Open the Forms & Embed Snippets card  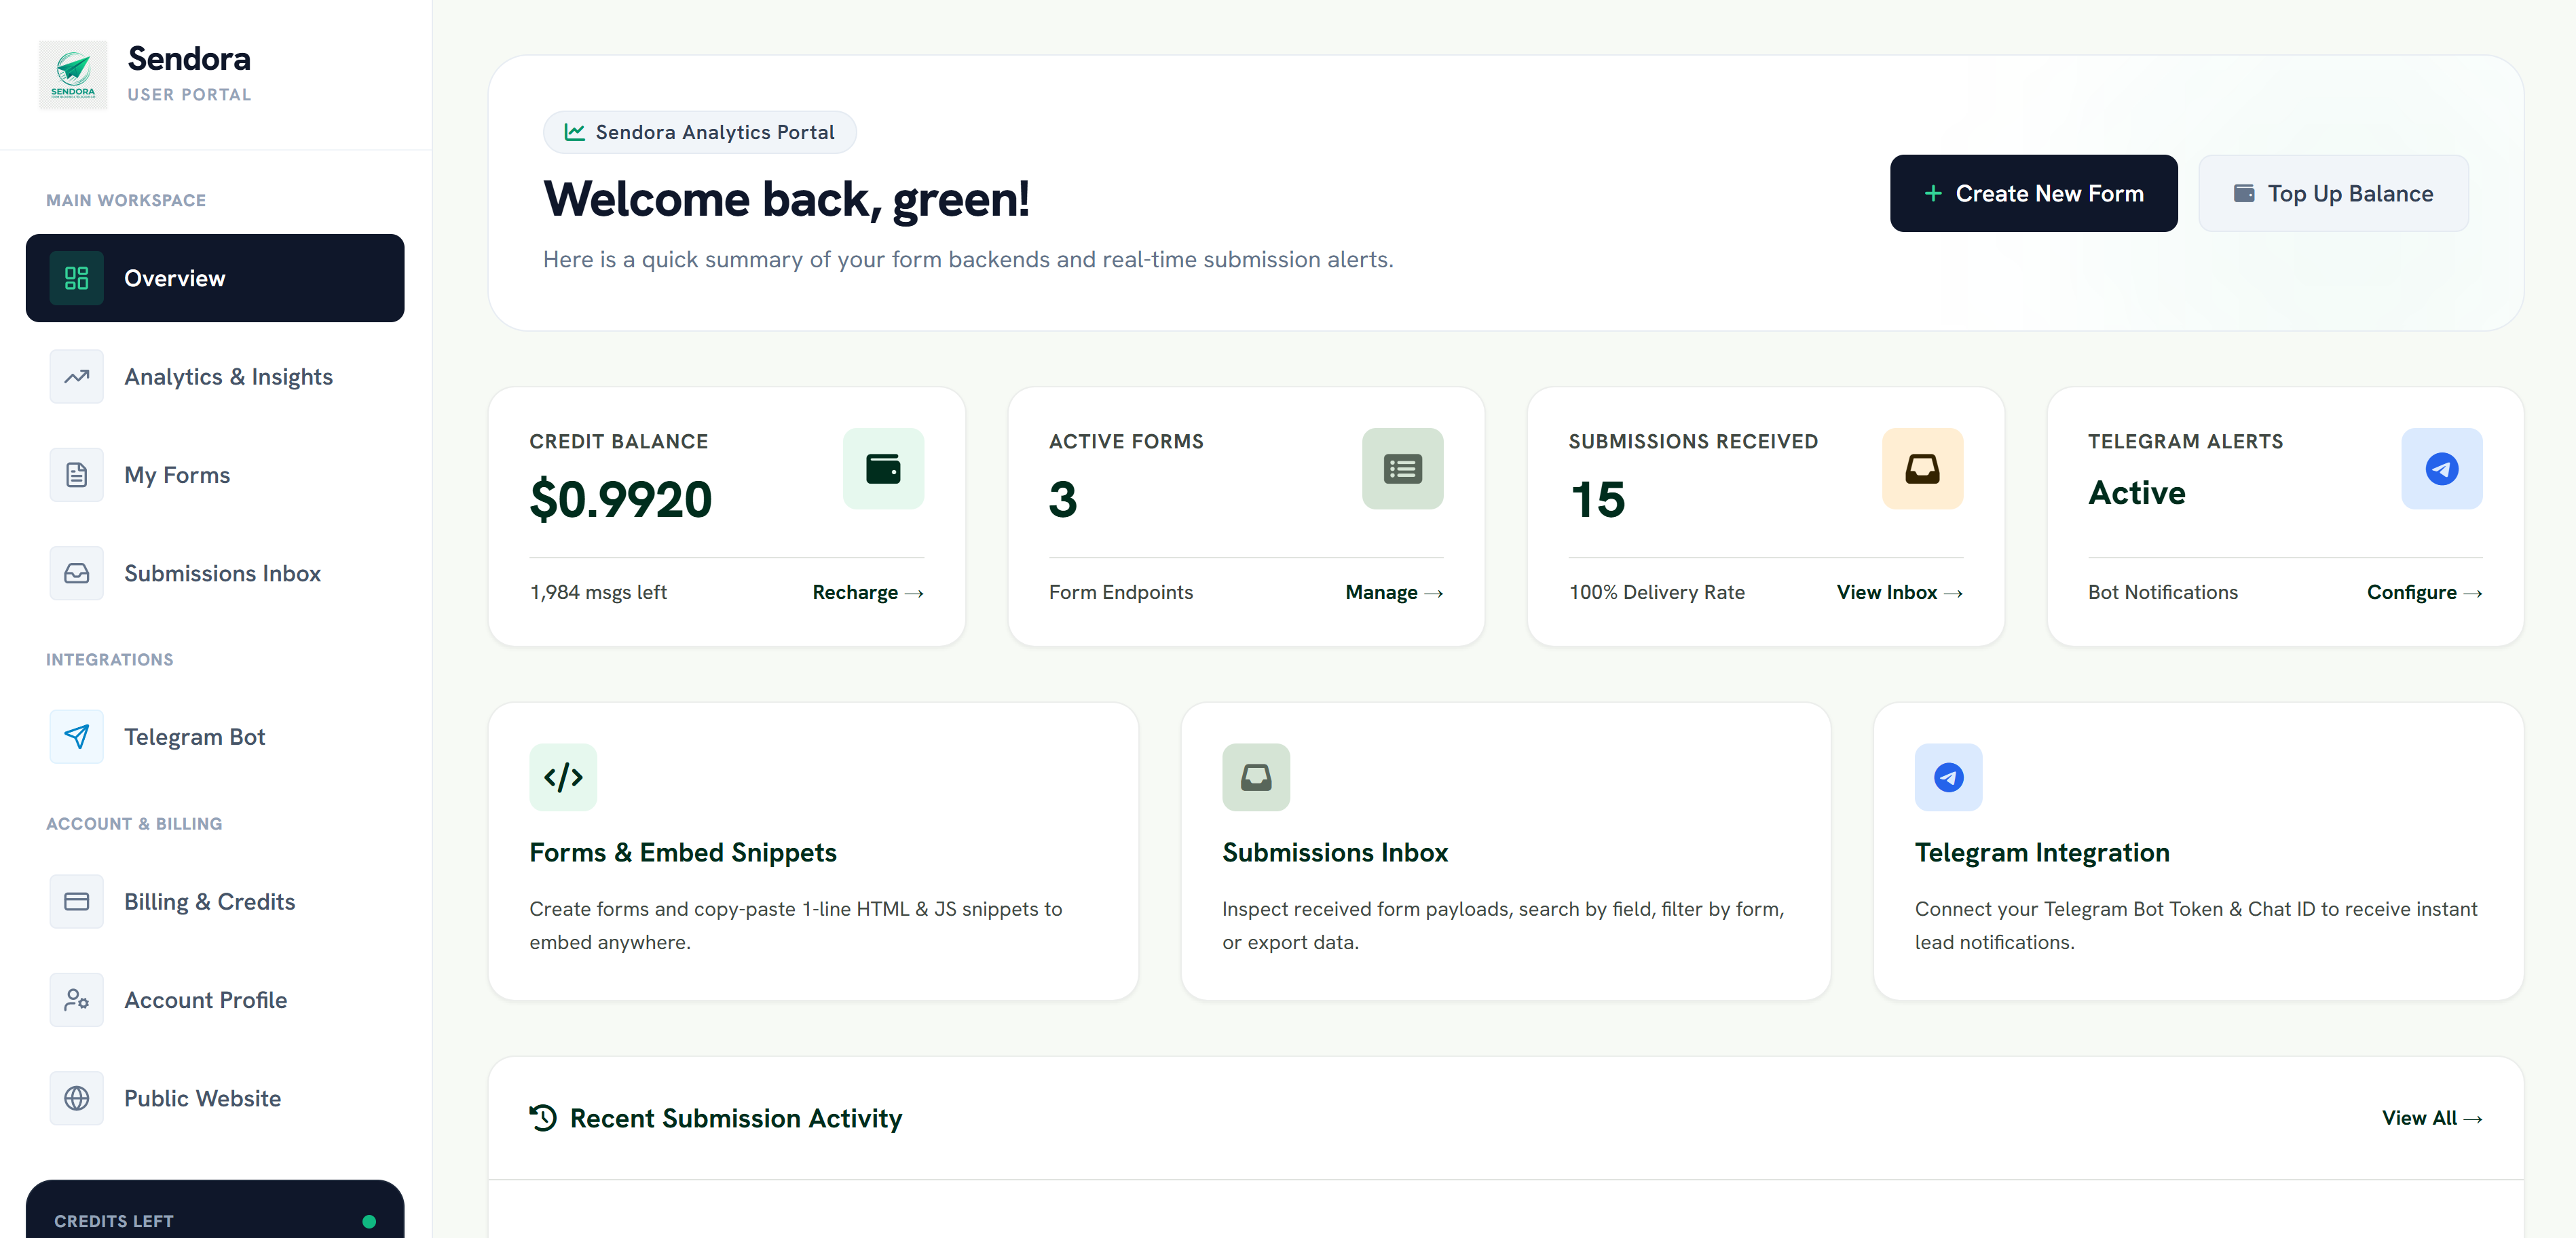pyautogui.click(x=813, y=851)
